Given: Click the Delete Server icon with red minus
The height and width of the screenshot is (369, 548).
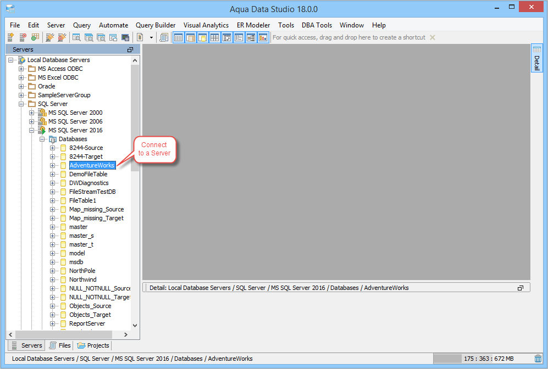Looking at the screenshot, I should point(23,37).
